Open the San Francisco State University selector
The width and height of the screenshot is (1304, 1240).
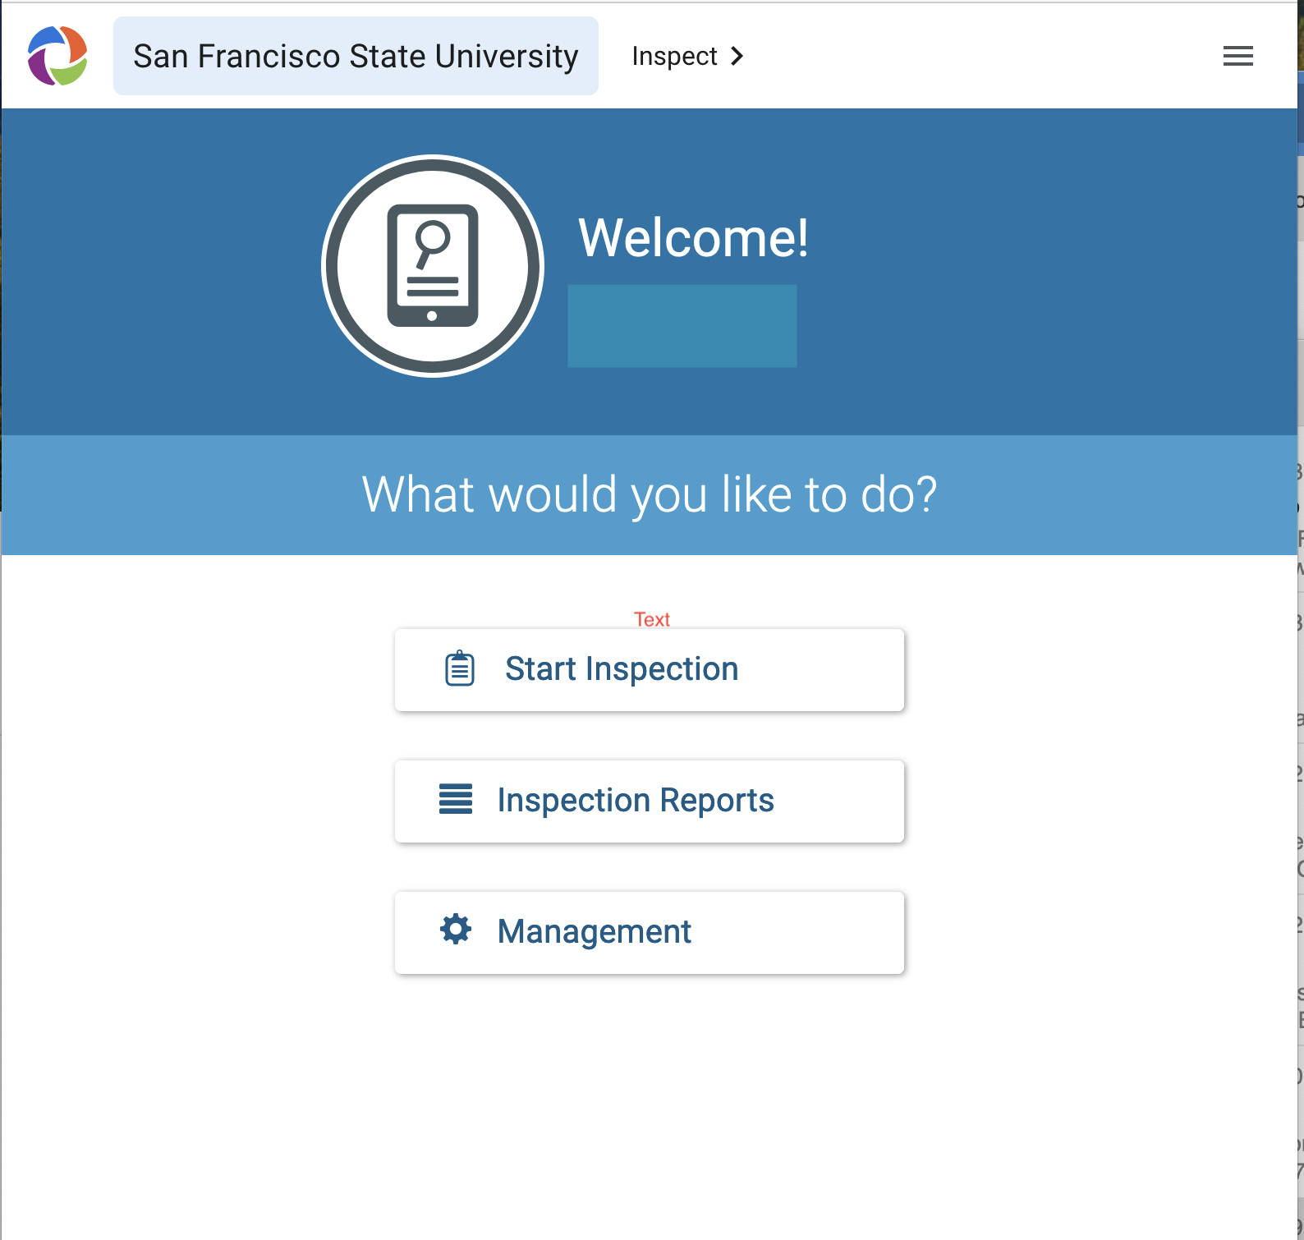click(x=356, y=56)
